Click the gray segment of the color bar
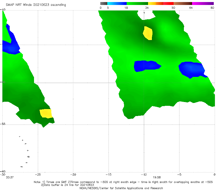Image resolution: width=217 pixels, height=190 pixels. click(104, 4)
